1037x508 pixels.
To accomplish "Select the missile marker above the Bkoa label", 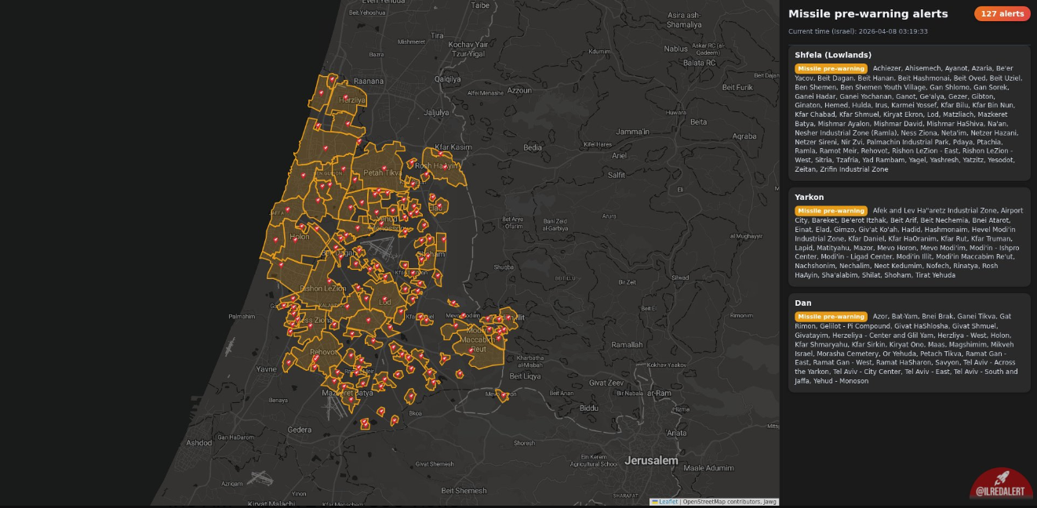I will [411, 396].
